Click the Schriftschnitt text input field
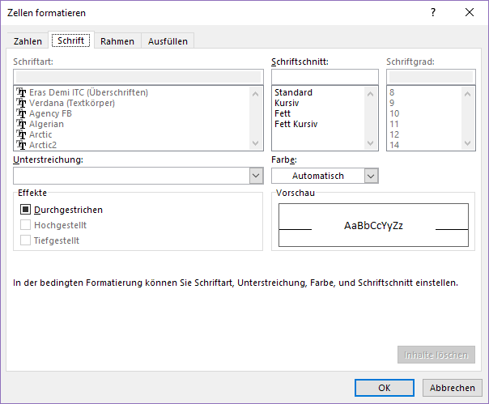The width and height of the screenshot is (489, 404). point(324,76)
